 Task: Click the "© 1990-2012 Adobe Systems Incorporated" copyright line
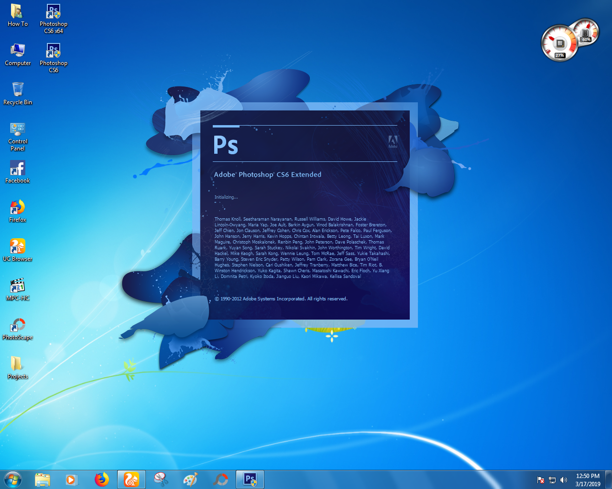pos(281,299)
